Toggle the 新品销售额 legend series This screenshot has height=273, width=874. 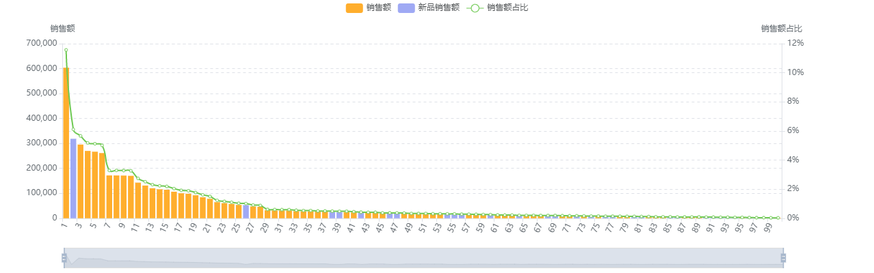click(428, 8)
